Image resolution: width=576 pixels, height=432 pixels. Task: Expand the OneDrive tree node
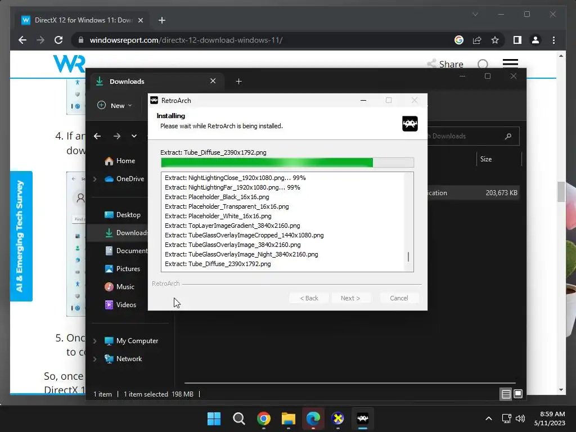coord(94,179)
